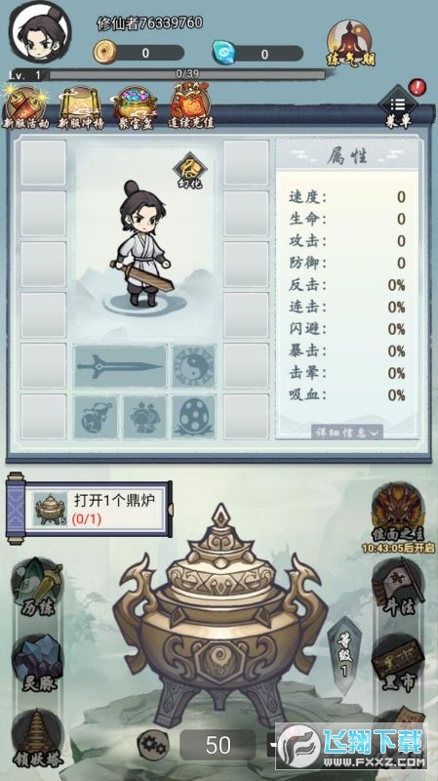
Task: Tap the large bronze cauldron
Action: click(219, 618)
